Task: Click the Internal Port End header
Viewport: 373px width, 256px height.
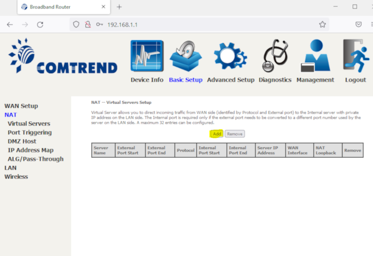Action: 241,150
